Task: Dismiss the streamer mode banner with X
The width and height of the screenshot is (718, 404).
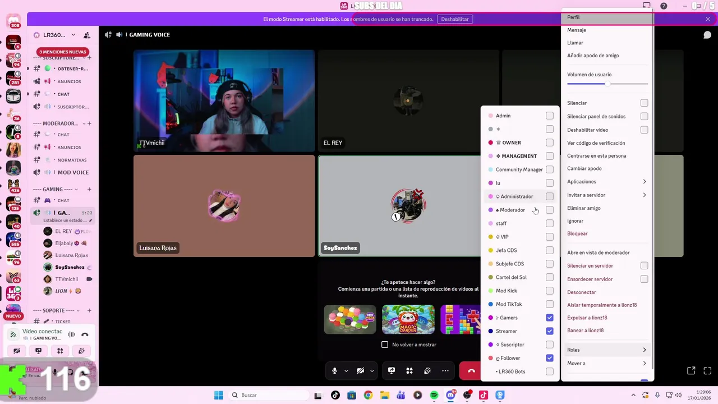Action: pyautogui.click(x=708, y=19)
